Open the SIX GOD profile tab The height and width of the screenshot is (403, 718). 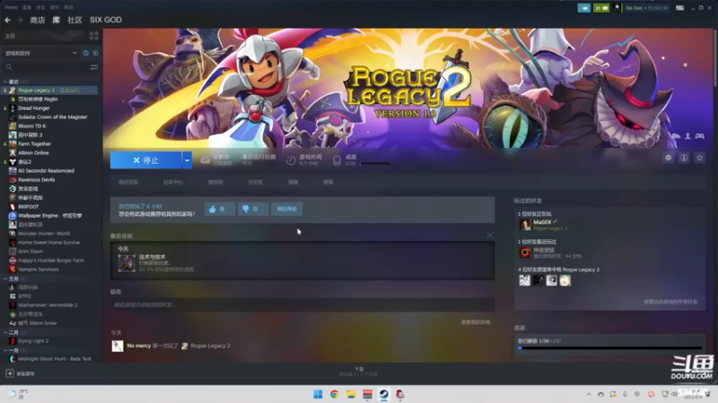(x=106, y=20)
